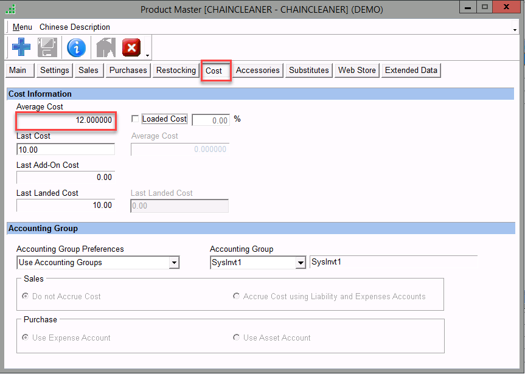The width and height of the screenshot is (525, 374).
Task: Click the grayed-out house icon in toolbar
Action: point(105,47)
